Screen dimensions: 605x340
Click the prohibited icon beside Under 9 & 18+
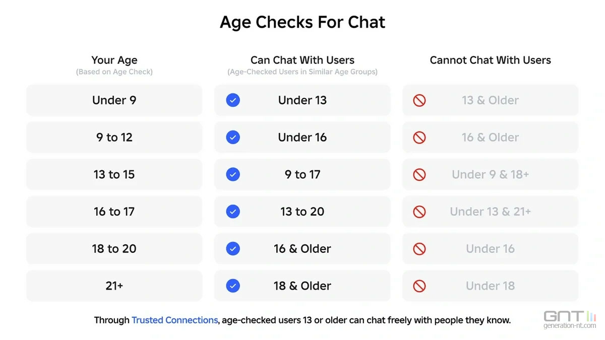point(419,174)
